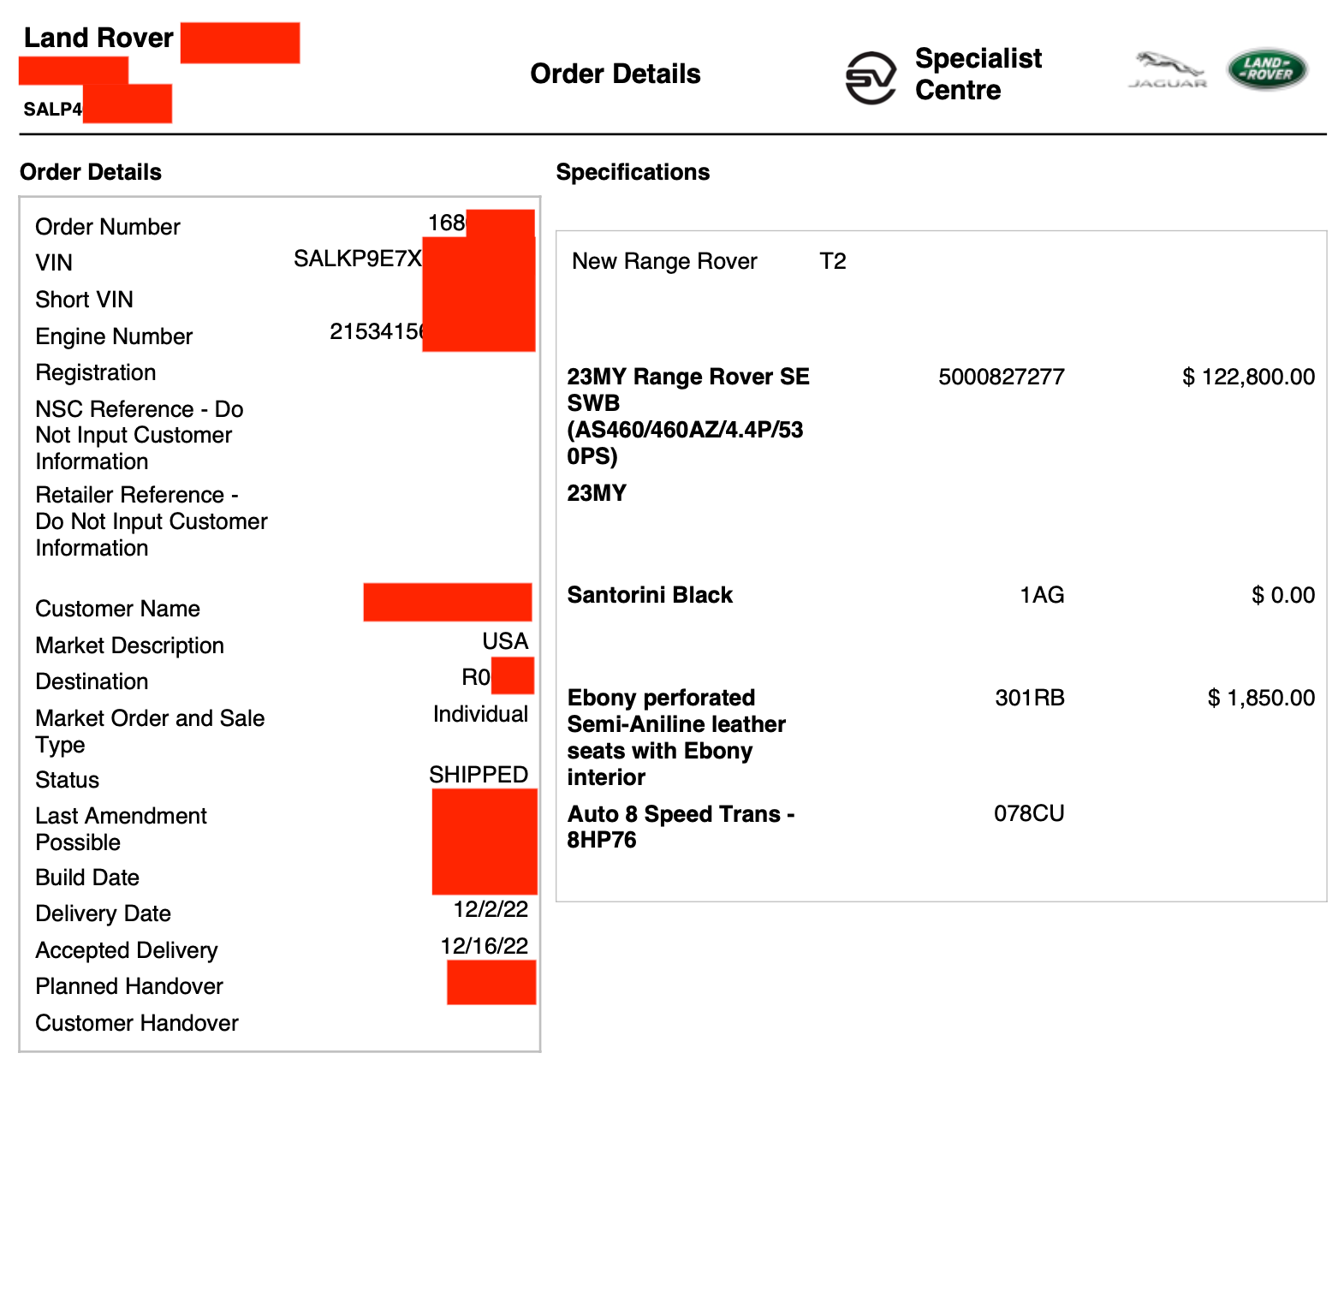The image size is (1344, 1291).
Task: Click the 'Customer Name' label
Action: pyautogui.click(x=118, y=609)
